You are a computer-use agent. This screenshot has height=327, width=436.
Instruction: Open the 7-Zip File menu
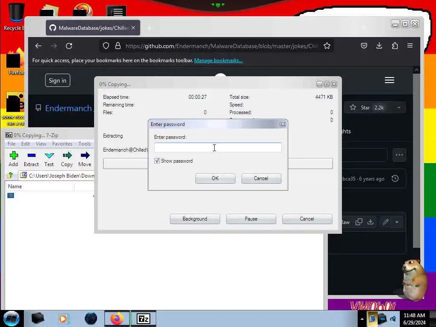click(x=11, y=144)
